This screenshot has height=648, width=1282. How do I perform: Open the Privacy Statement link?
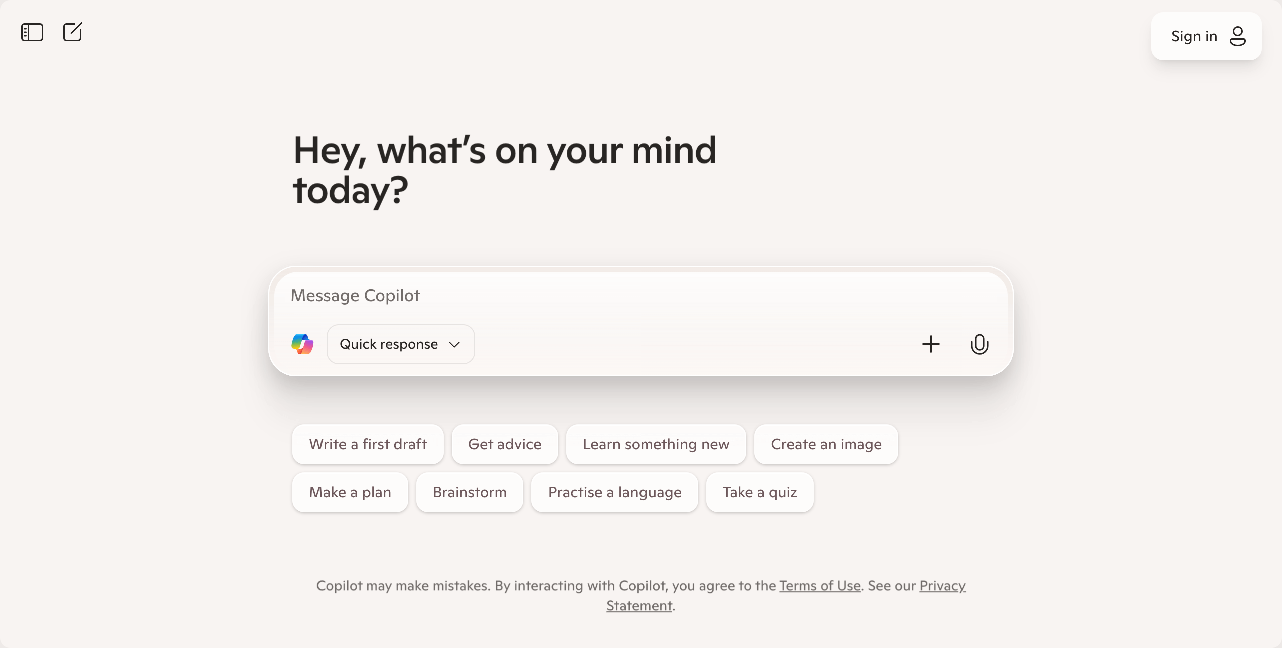coord(942,586)
